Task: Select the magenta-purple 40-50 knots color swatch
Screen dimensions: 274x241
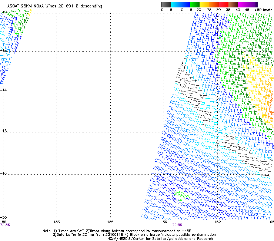Action: (248, 4)
